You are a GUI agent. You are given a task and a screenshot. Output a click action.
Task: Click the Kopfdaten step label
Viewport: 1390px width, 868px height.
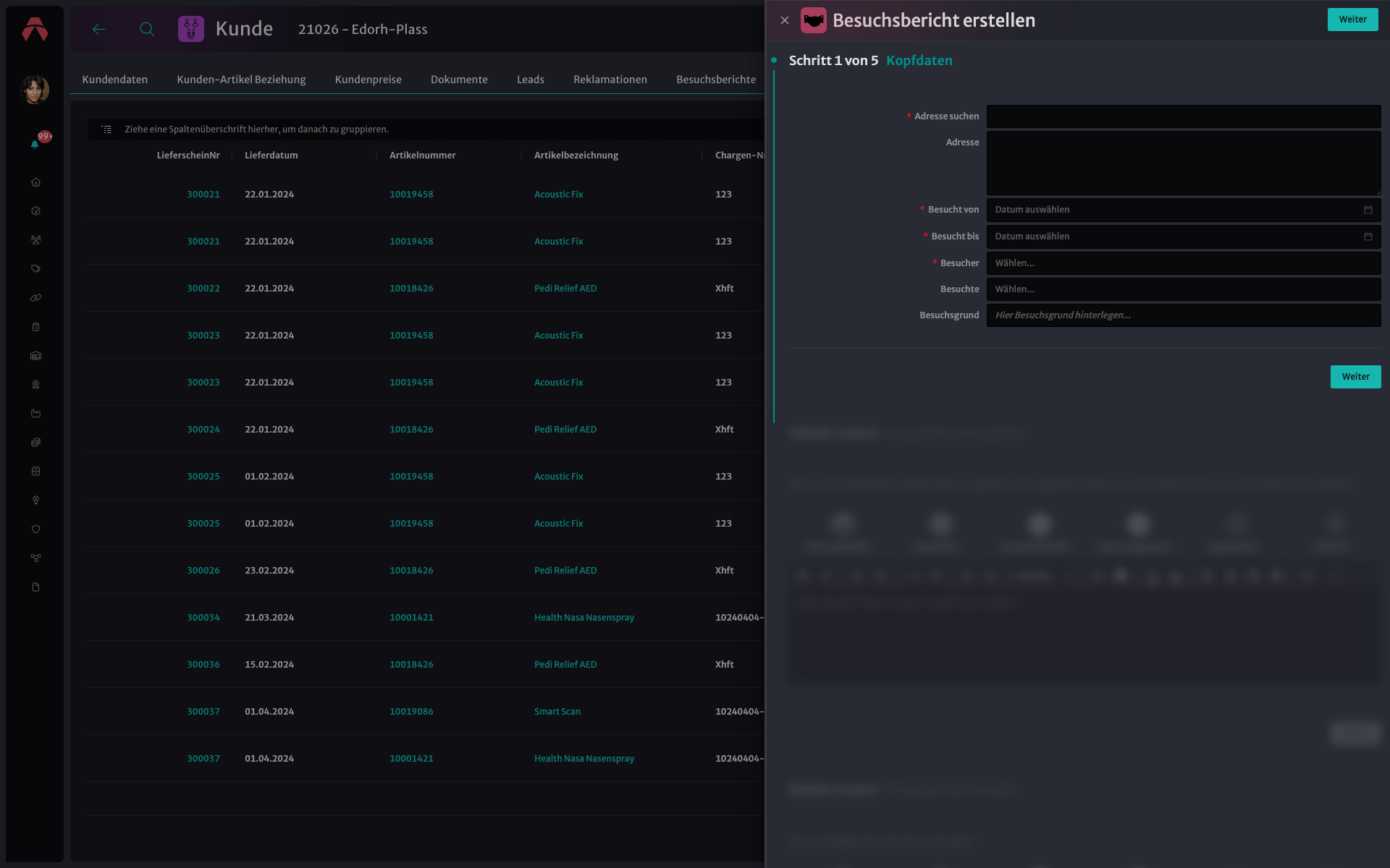(x=919, y=61)
